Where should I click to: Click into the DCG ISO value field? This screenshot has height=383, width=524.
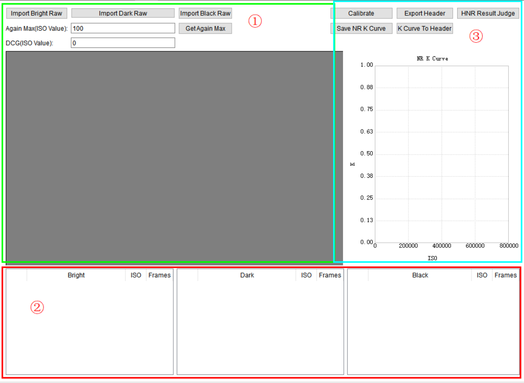123,43
